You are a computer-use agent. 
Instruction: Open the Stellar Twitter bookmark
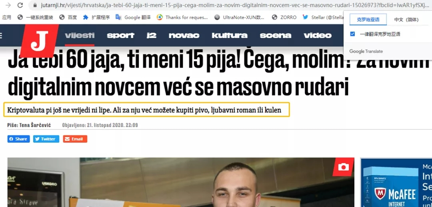click(x=323, y=17)
